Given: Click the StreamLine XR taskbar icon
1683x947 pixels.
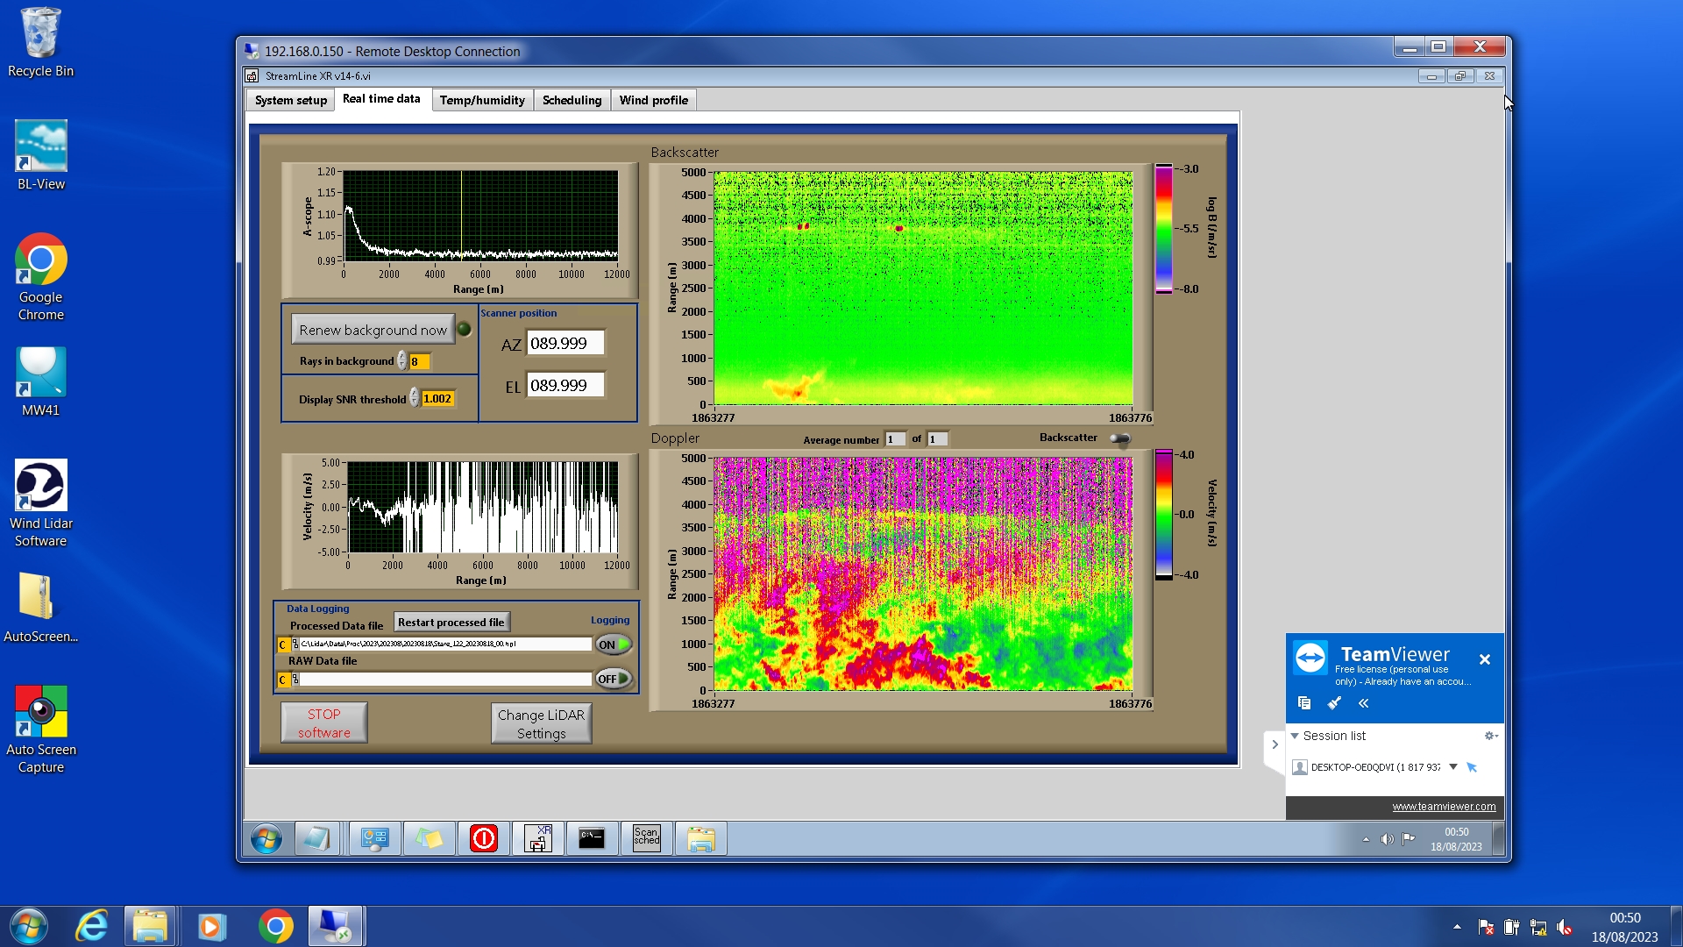Looking at the screenshot, I should coord(537,839).
